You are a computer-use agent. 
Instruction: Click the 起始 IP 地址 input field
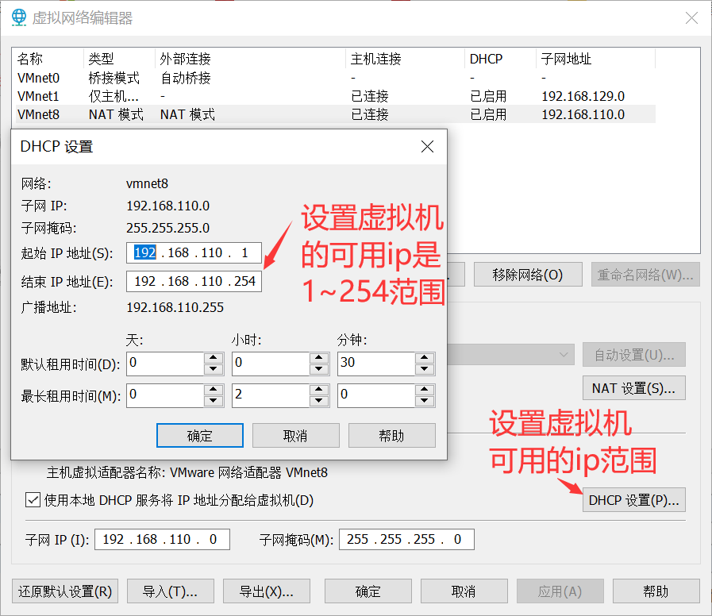[x=194, y=252]
